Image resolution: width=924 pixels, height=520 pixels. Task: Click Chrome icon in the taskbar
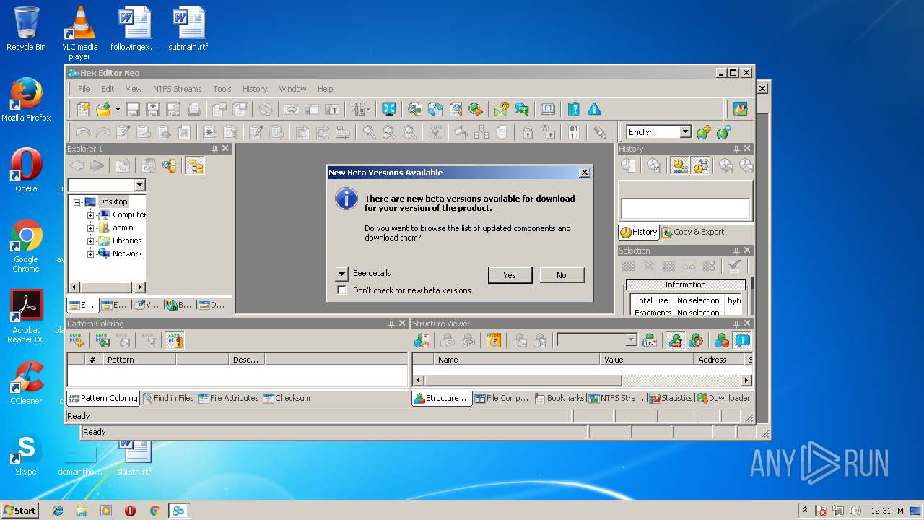click(154, 511)
